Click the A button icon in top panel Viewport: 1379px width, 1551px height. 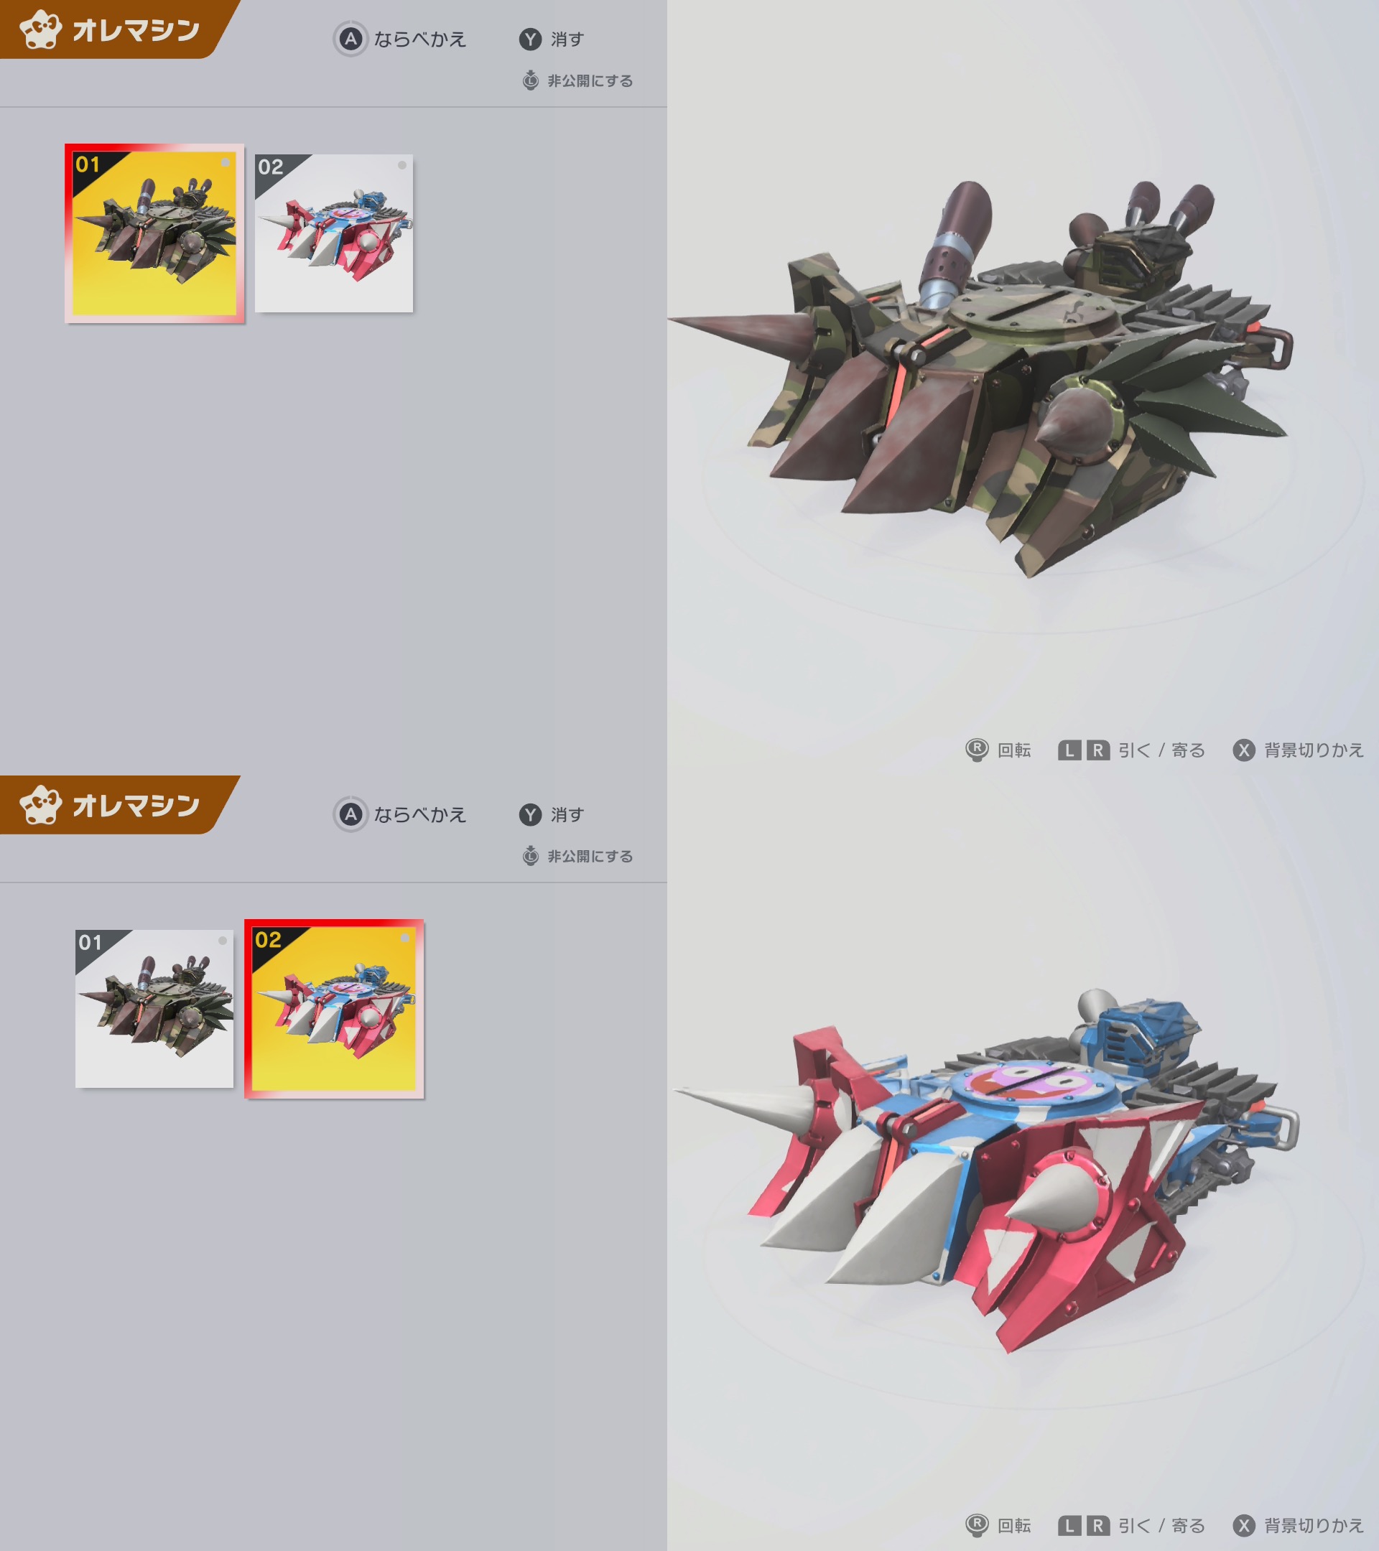pyautogui.click(x=350, y=39)
